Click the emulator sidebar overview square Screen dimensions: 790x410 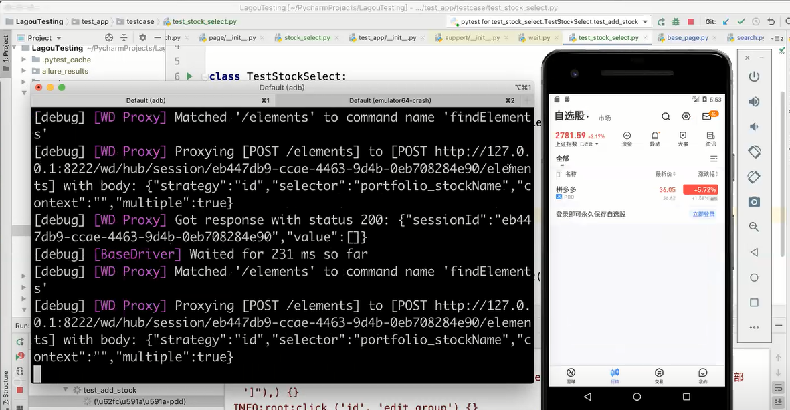point(754,302)
